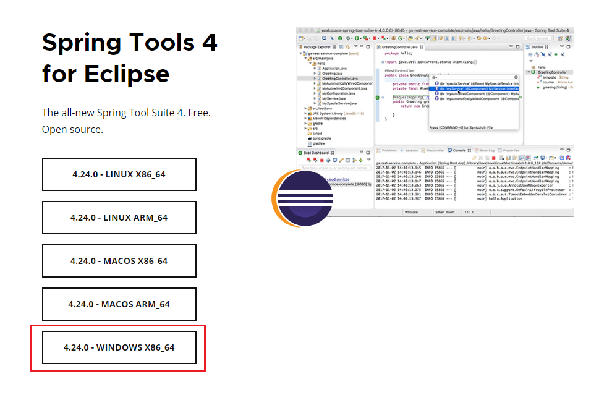The image size is (599, 400).
Task: Collapse GreetingController in the Outline view
Action: [529, 72]
